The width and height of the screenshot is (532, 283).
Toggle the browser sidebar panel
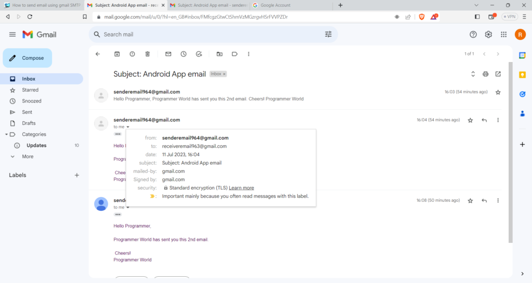pos(477,17)
